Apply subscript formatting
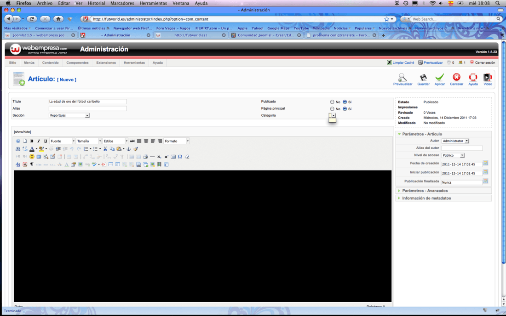Image resolution: width=506 pixels, height=316 pixels. point(159,157)
